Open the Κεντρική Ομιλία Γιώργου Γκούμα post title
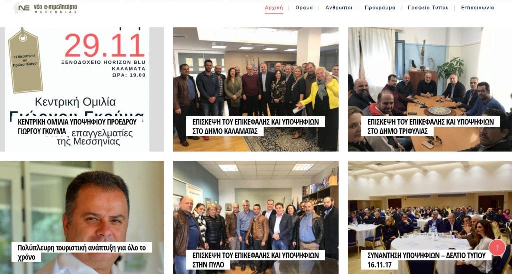The image size is (512, 274). 77,126
